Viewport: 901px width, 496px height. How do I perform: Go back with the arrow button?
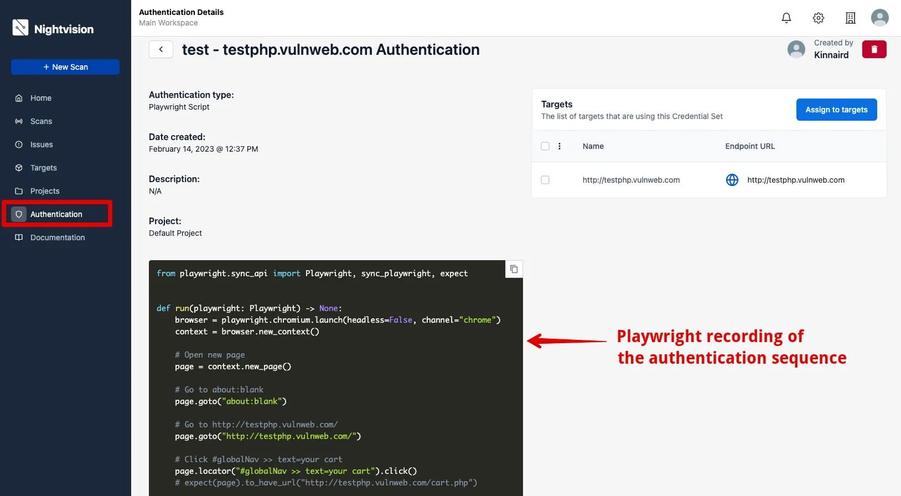coord(161,49)
